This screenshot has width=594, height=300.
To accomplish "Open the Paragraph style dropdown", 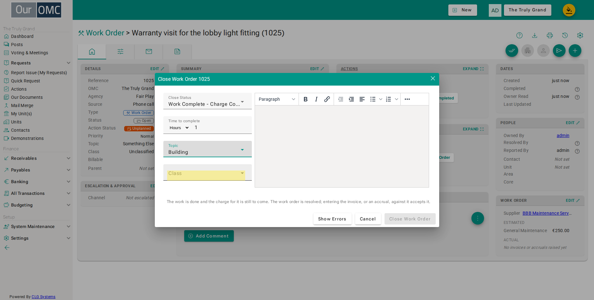I will click(277, 99).
